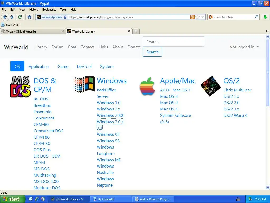Switch to the My Computer taskbar window
Image resolution: width=270 pixels, height=203 pixels.
click(111, 199)
